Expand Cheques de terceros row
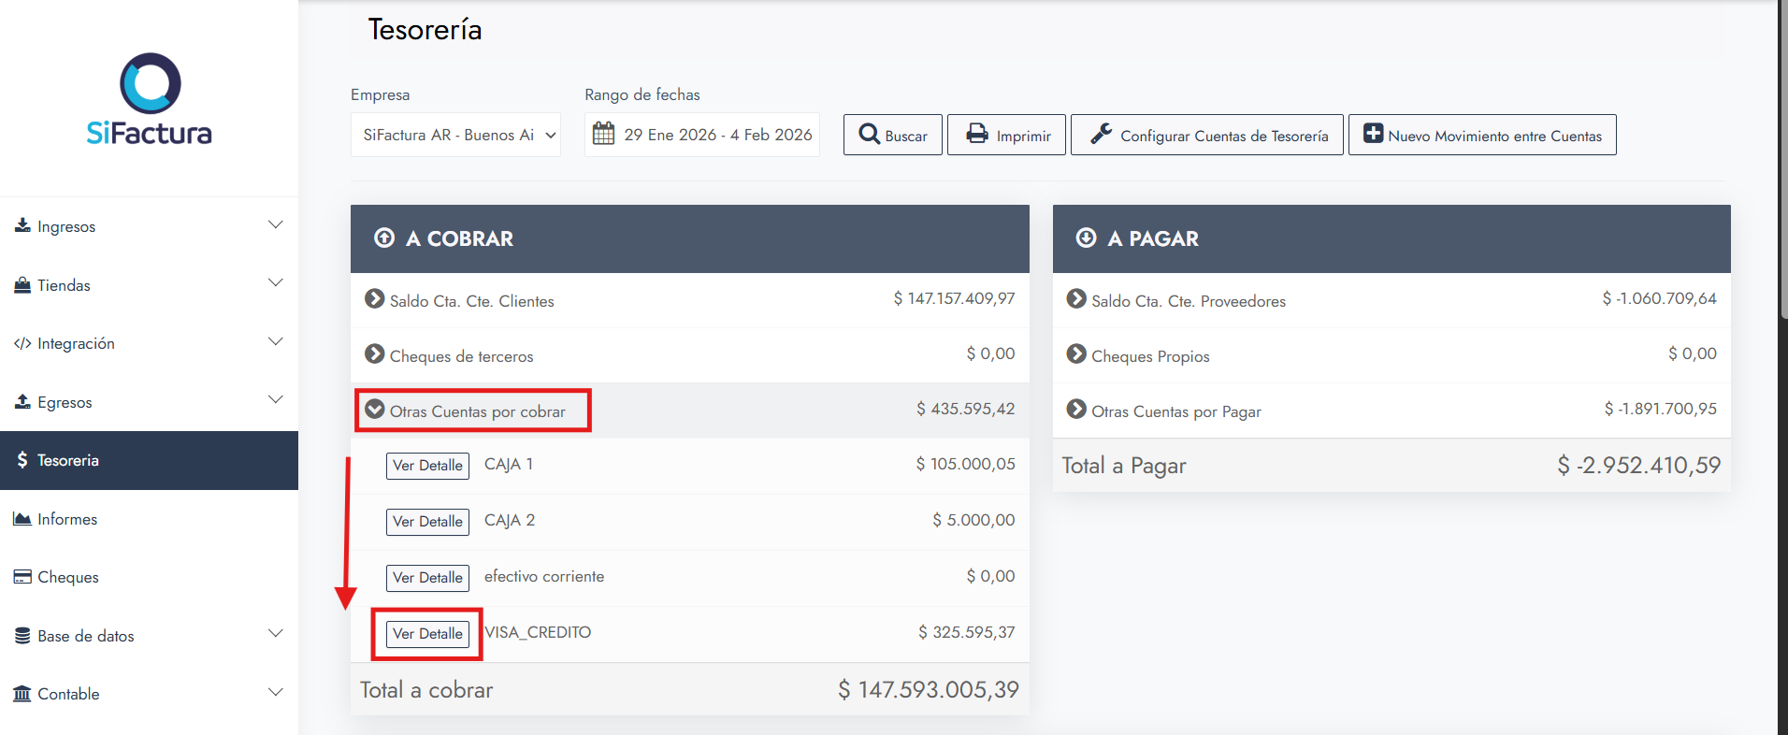This screenshot has height=735, width=1788. (x=375, y=354)
